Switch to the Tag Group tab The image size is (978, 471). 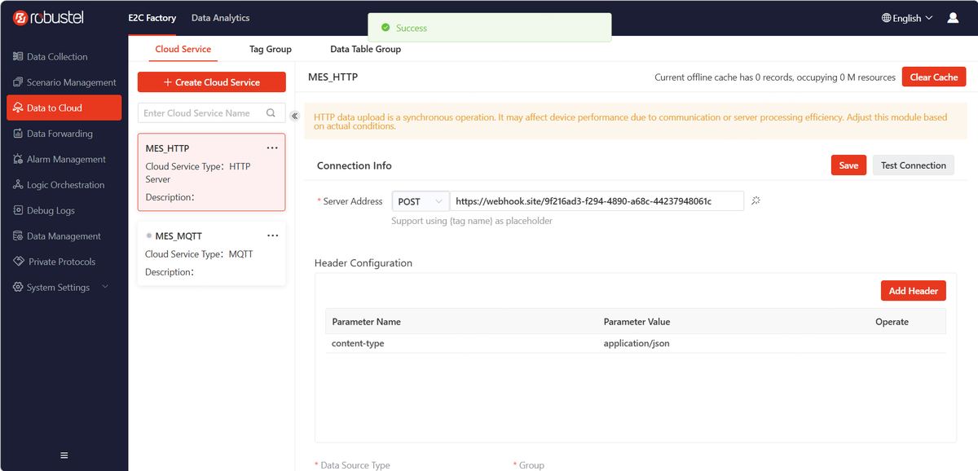tap(271, 49)
